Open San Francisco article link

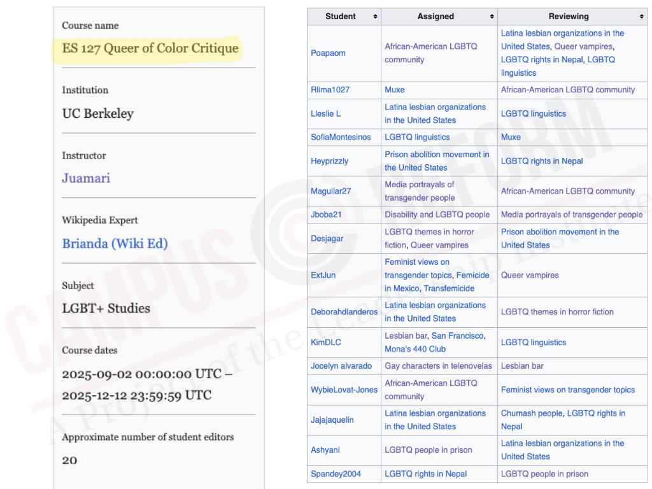(458, 336)
